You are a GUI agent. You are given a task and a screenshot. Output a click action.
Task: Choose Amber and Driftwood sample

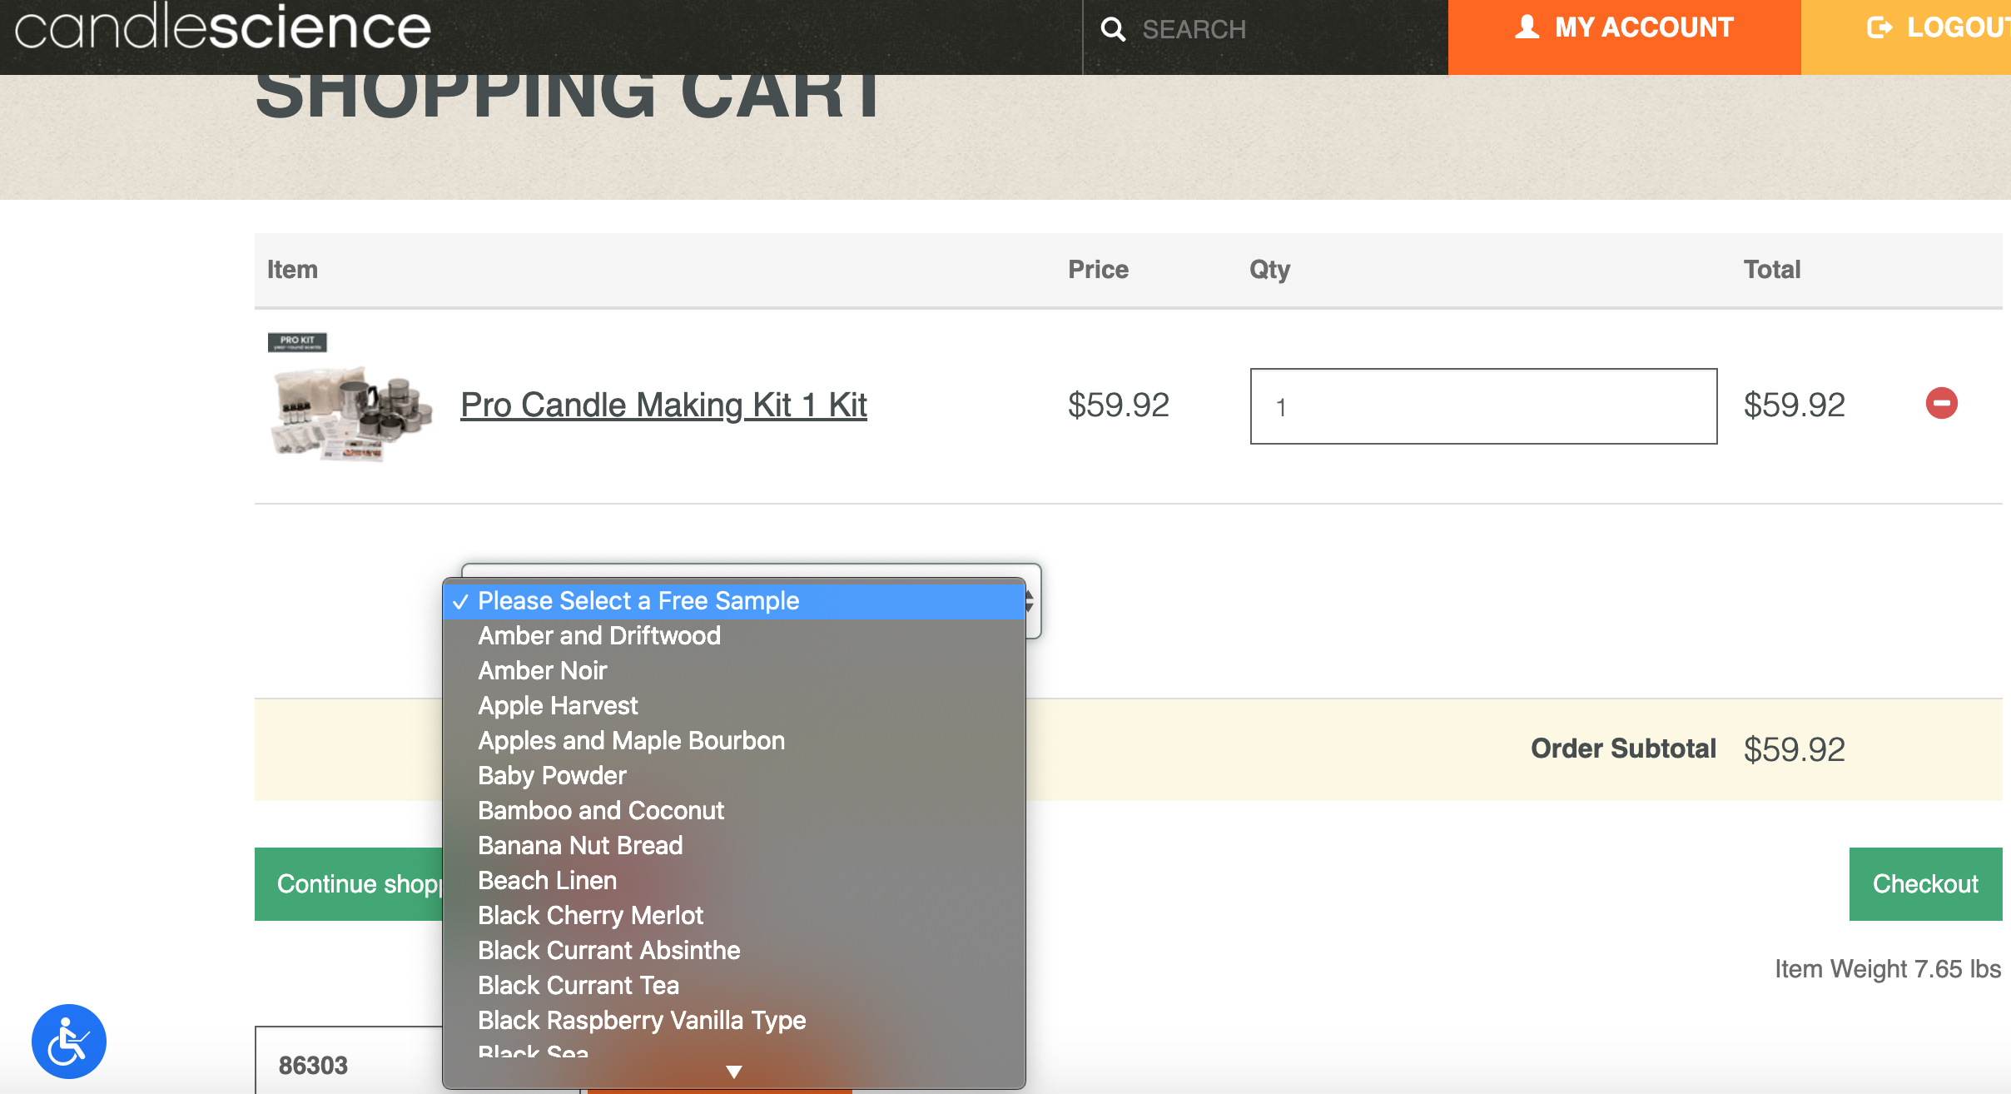[734, 636]
